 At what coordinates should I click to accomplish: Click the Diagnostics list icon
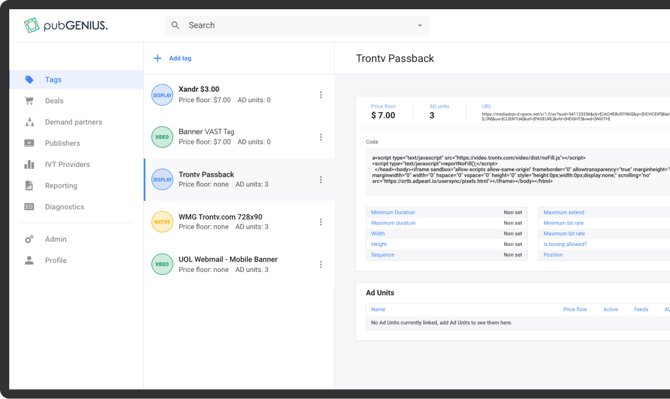(29, 207)
